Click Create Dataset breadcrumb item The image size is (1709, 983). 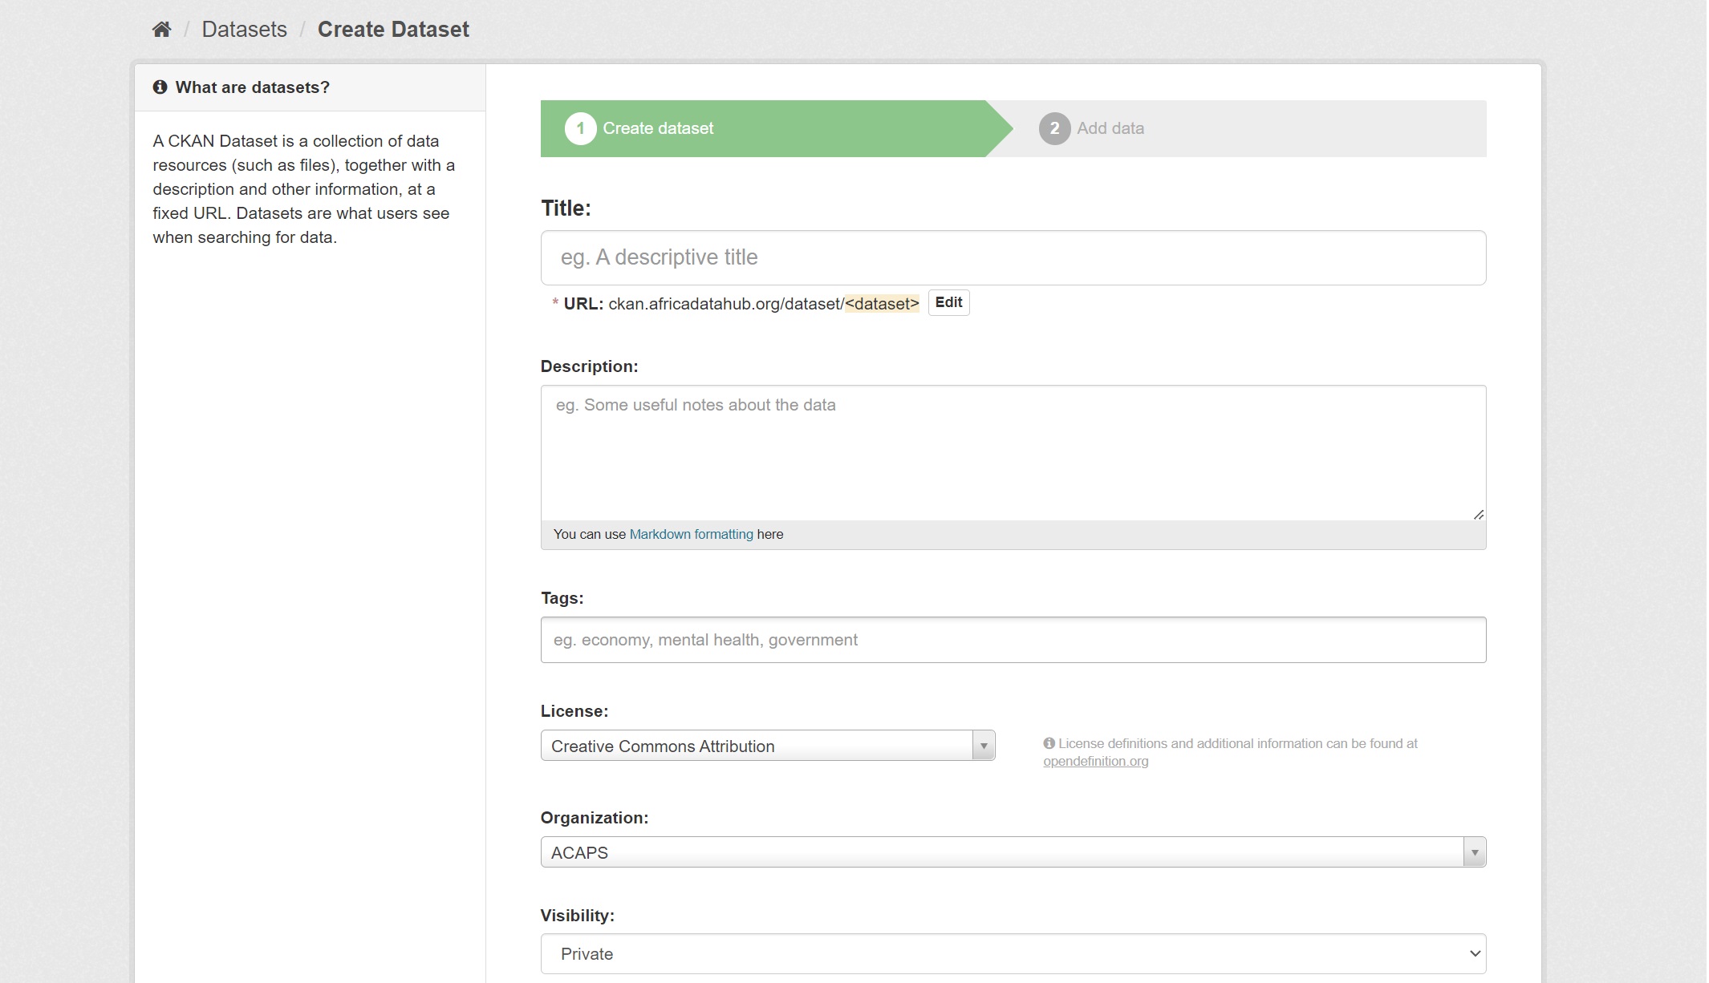coord(393,30)
